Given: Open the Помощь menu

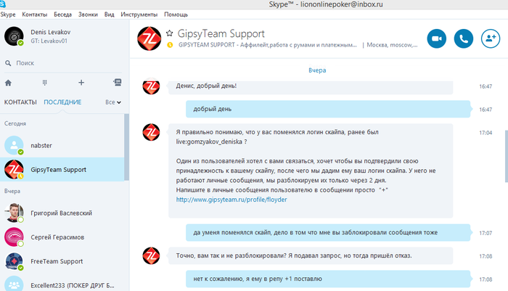Looking at the screenshot, I should [x=176, y=15].
